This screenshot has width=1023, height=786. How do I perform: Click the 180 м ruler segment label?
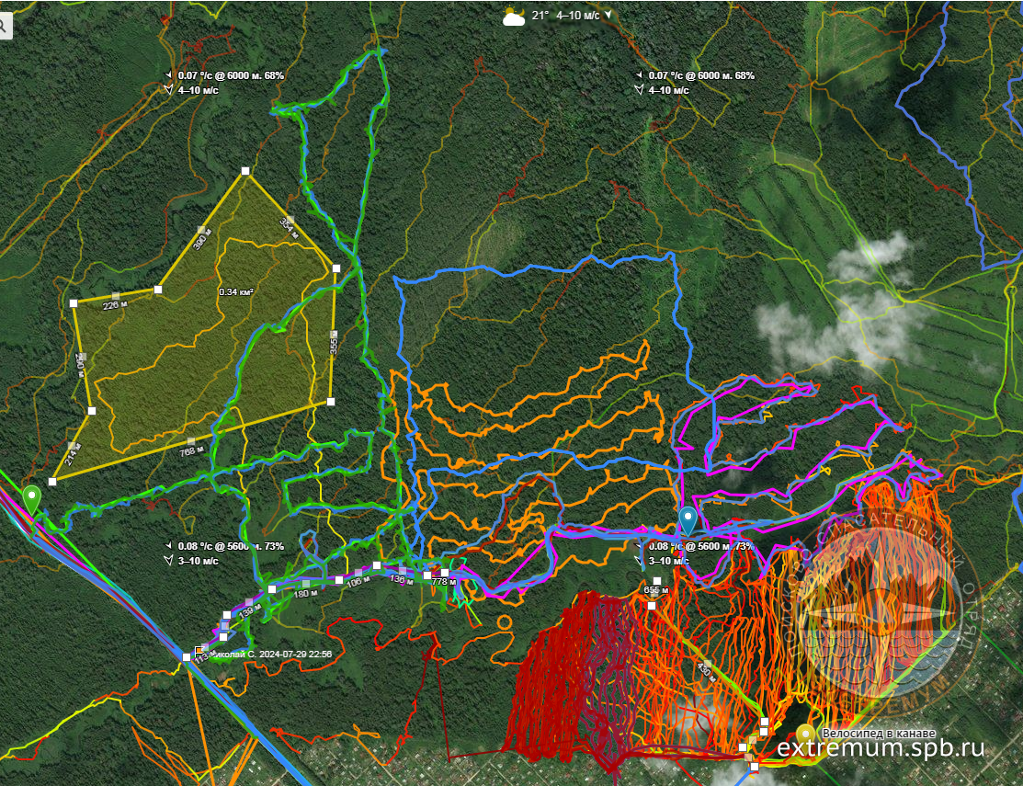point(302,594)
